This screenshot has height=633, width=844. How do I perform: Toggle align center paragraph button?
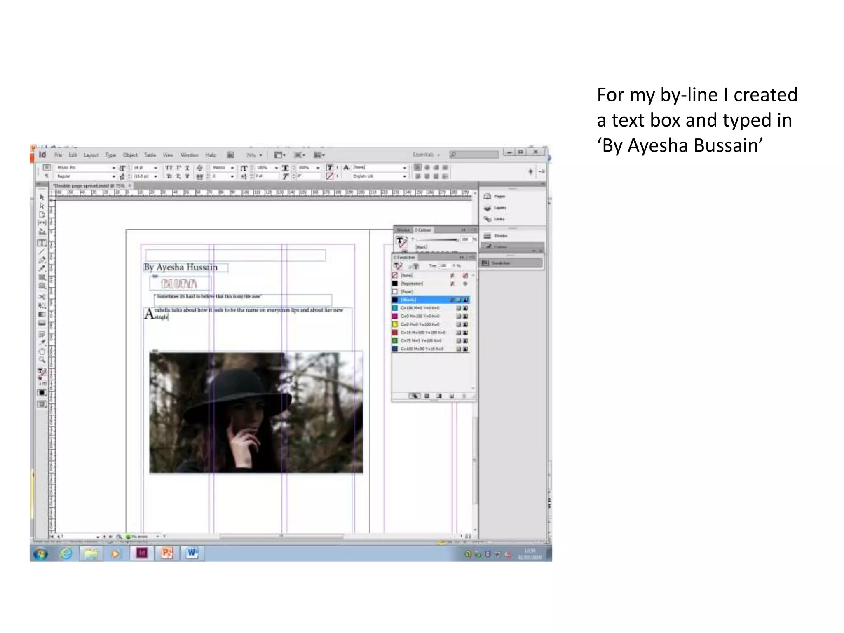coord(427,167)
